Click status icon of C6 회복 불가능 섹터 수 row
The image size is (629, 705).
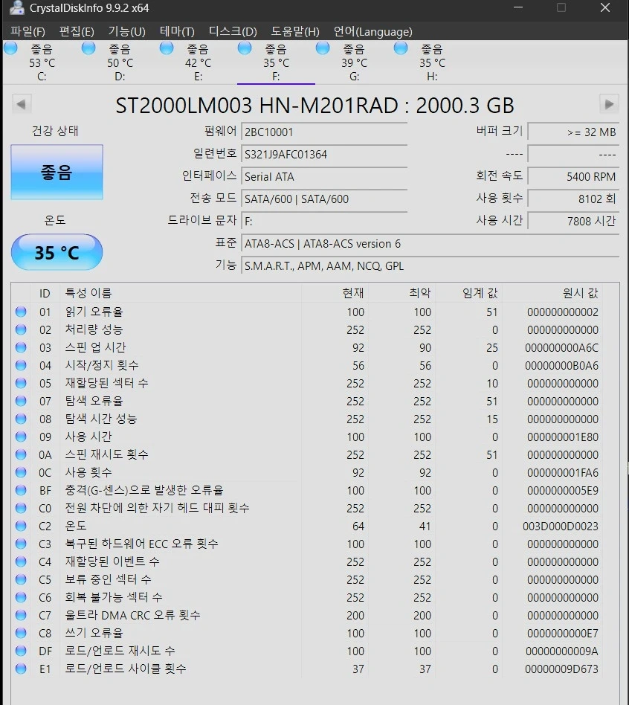click(x=21, y=597)
